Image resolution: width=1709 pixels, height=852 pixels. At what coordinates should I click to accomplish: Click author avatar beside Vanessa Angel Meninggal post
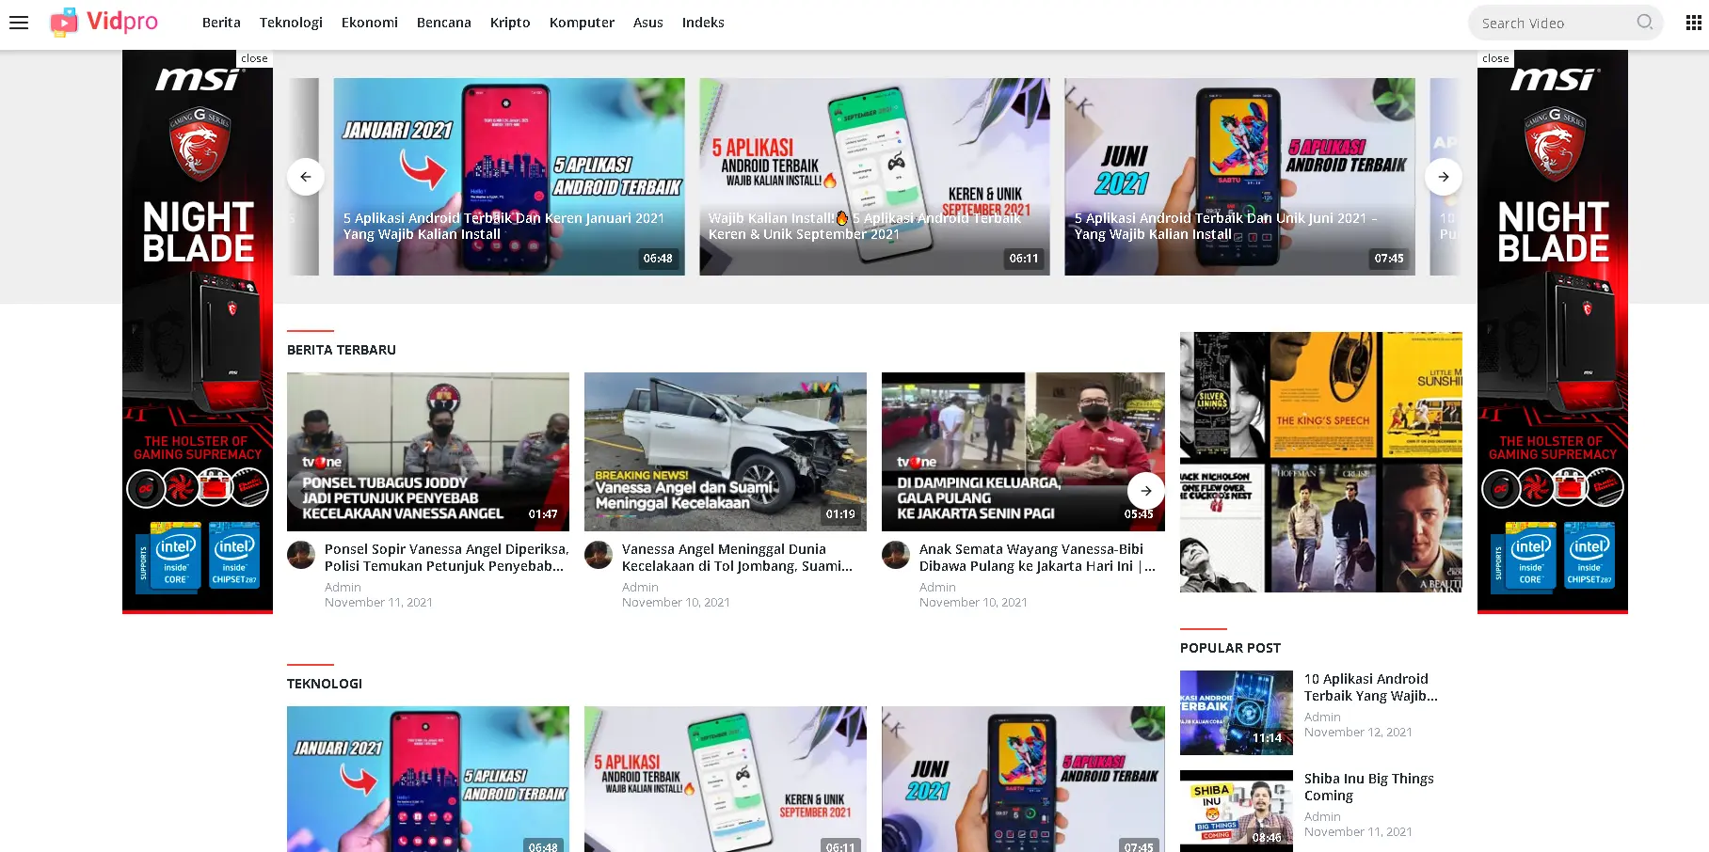pos(599,555)
